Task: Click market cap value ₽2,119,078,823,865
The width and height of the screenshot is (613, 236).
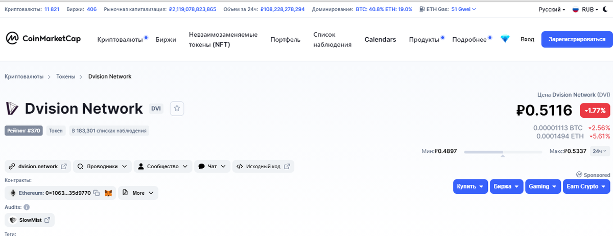Action: click(192, 9)
